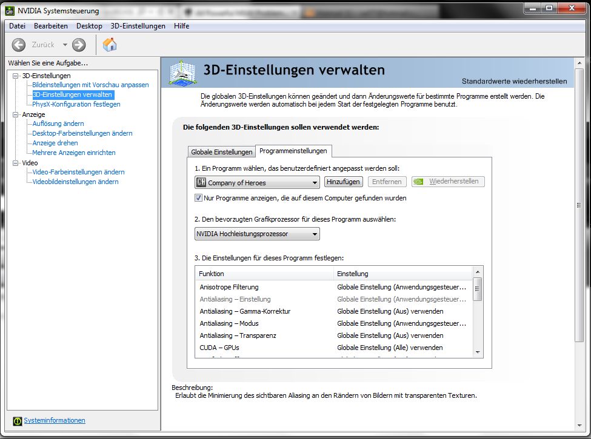Collapse the 3D-Einstellungen tree node
Screen dimensions: 591x439
[15, 76]
